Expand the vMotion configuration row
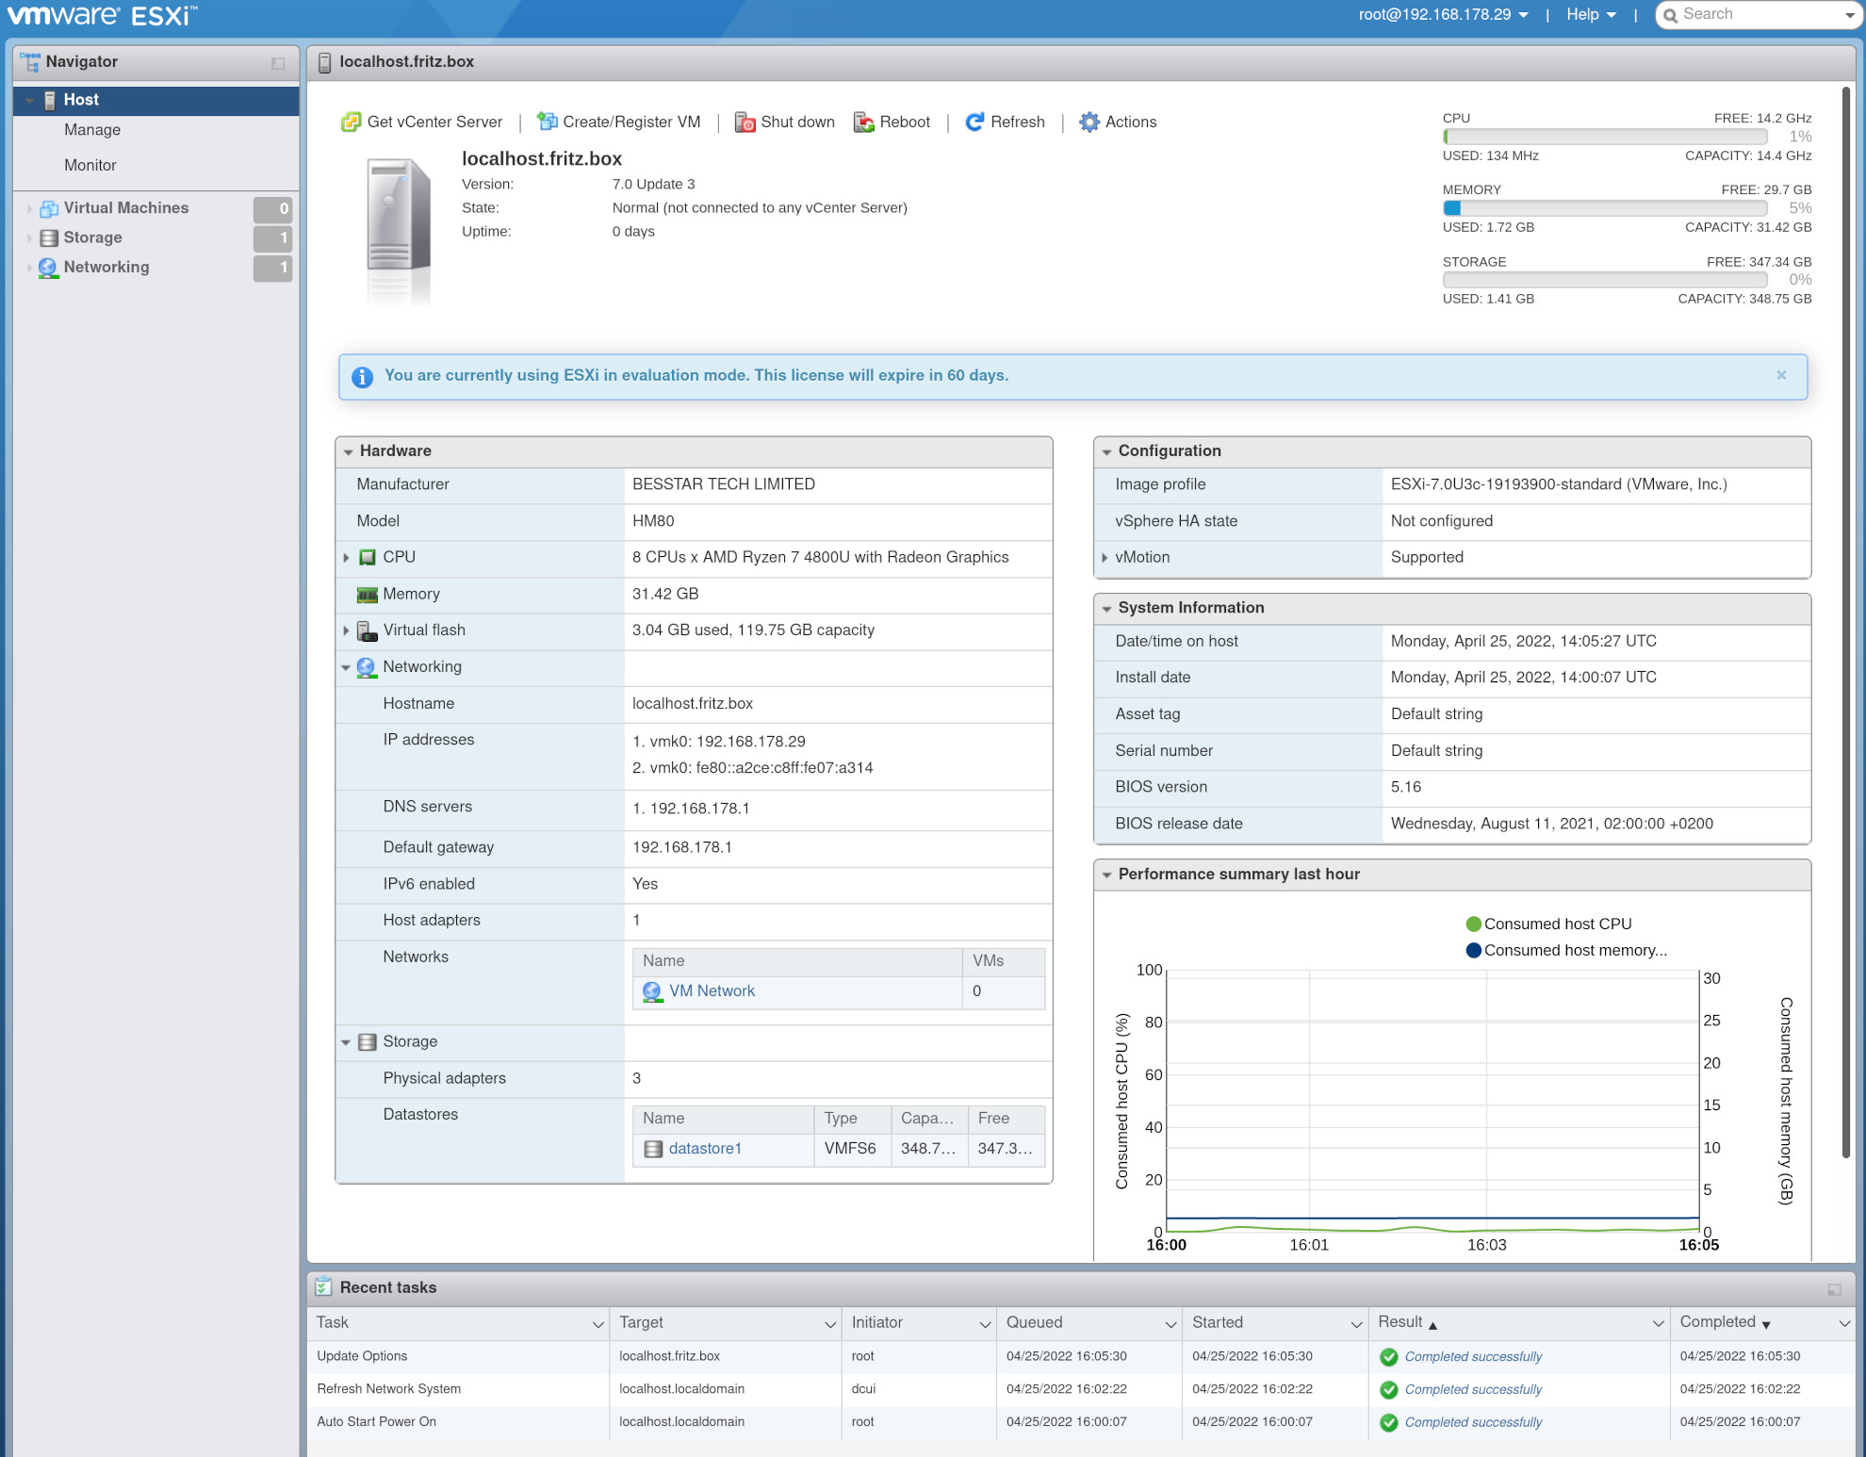The width and height of the screenshot is (1866, 1457). coord(1105,558)
